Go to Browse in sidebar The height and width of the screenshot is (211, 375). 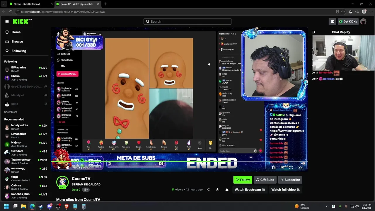[x=17, y=42]
